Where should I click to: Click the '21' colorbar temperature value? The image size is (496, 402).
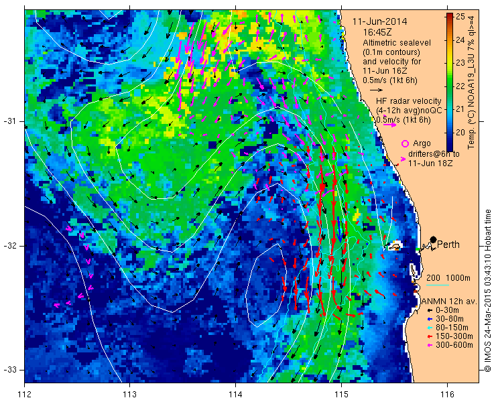tap(460, 109)
